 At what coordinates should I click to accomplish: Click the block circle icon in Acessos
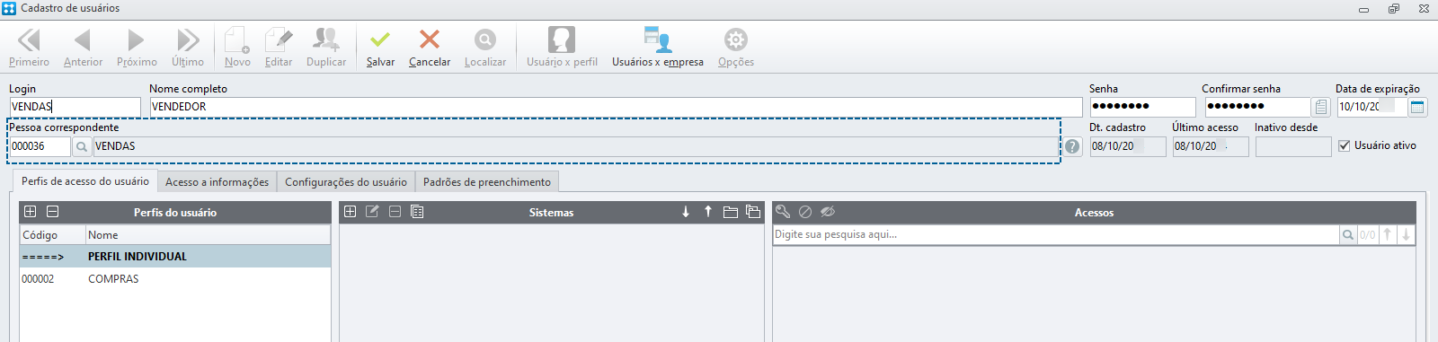pos(805,212)
